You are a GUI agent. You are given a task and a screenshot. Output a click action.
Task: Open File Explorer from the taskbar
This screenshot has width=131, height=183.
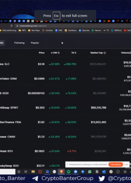point(33,172)
